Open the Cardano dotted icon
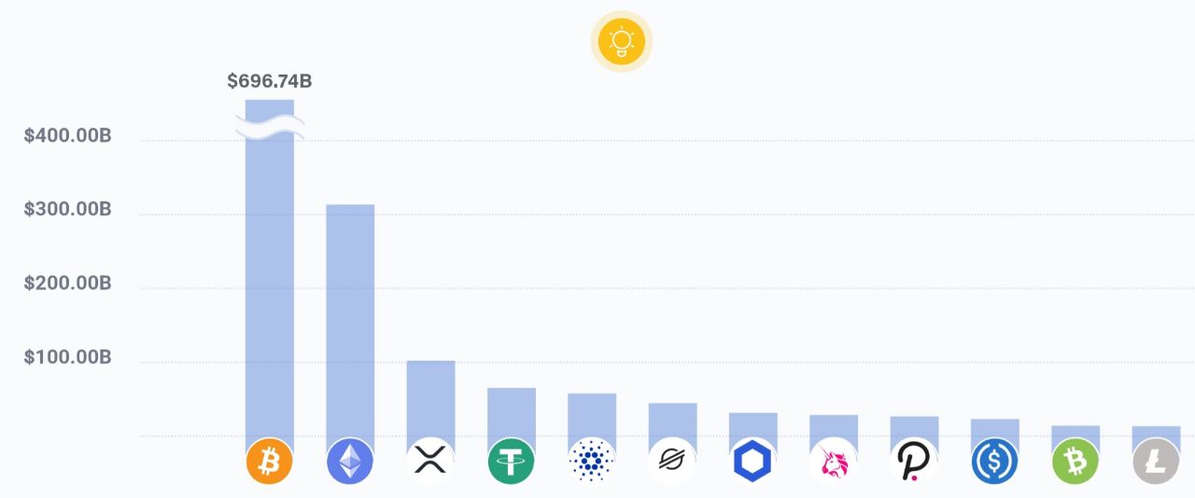Image resolution: width=1195 pixels, height=498 pixels. (x=592, y=462)
